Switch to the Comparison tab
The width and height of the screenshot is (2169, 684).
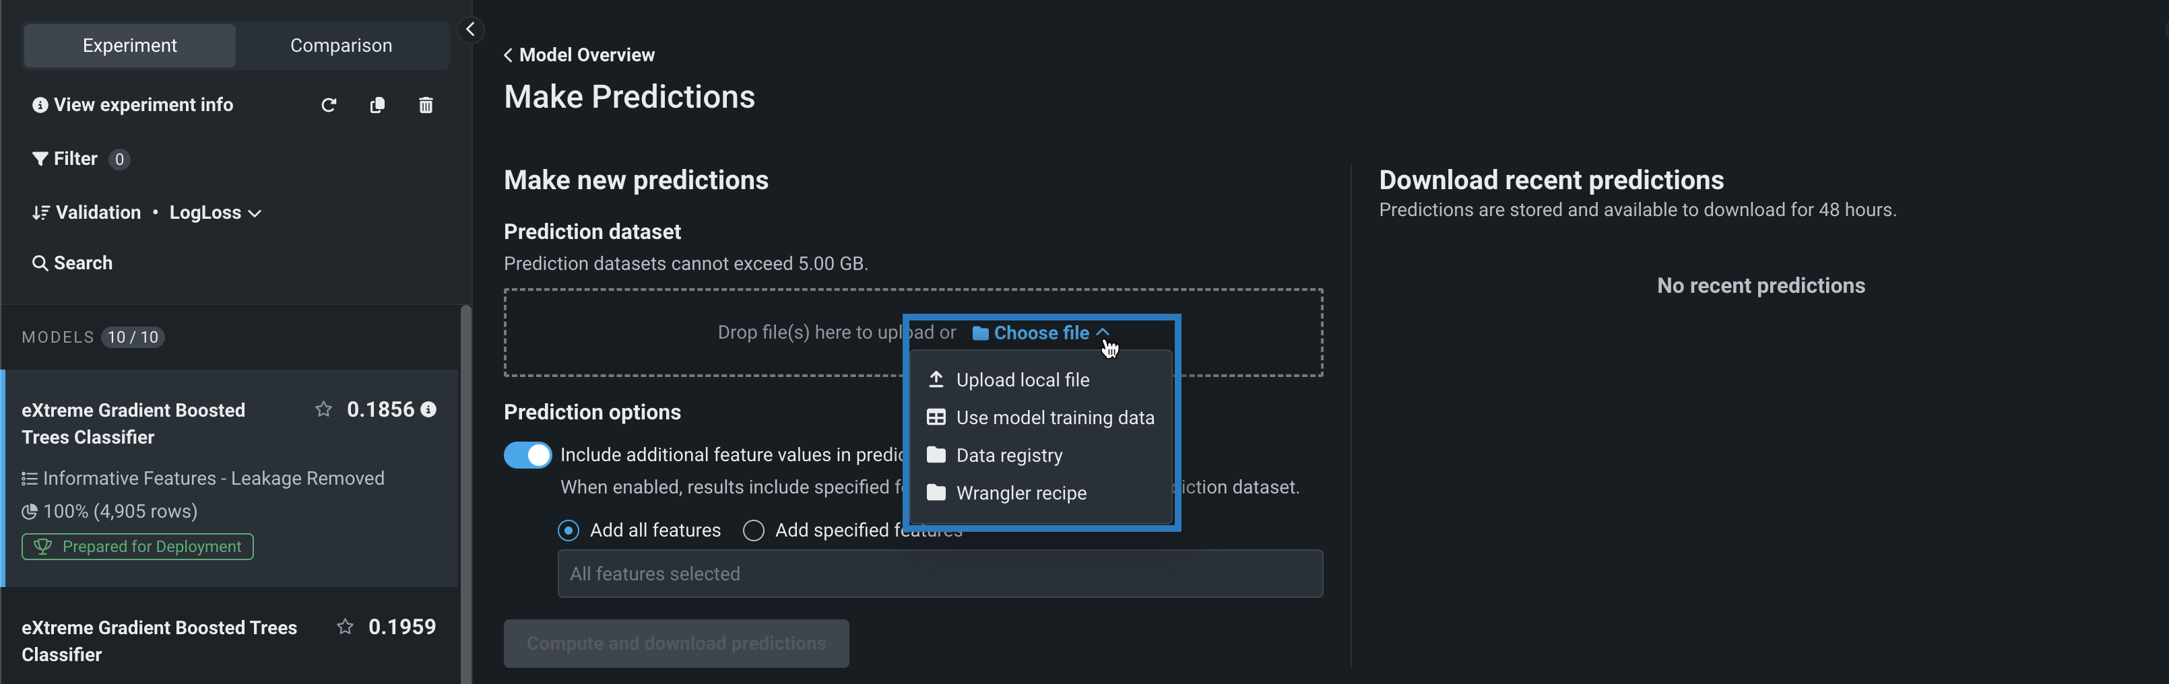pyautogui.click(x=341, y=45)
